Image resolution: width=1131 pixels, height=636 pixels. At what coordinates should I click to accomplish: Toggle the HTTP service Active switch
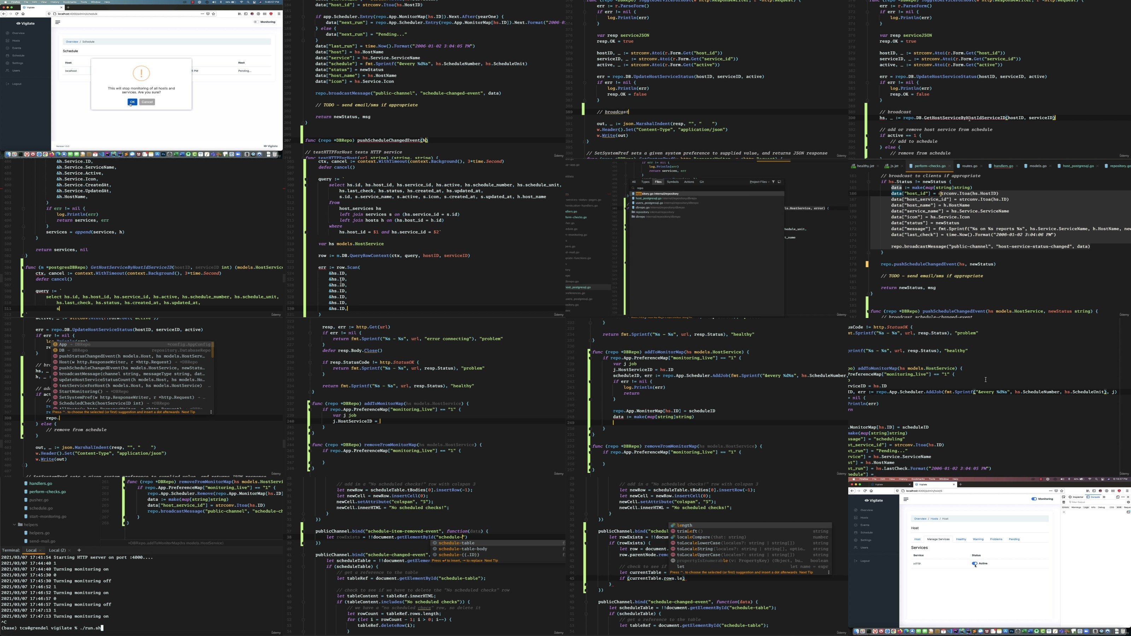point(974,564)
